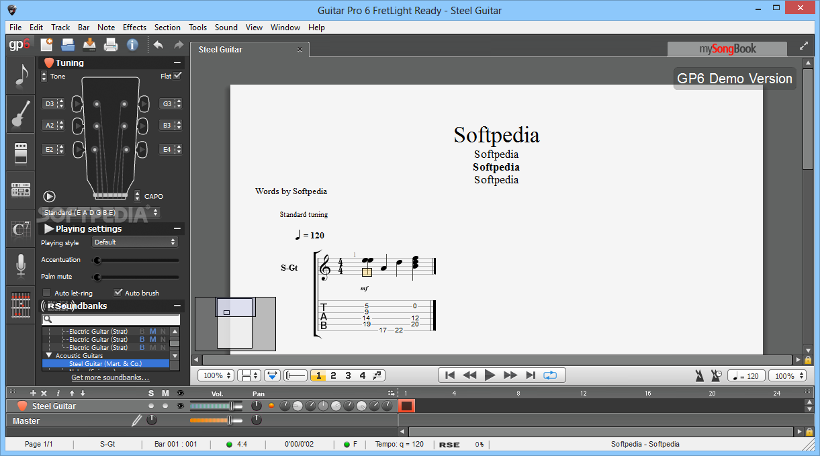The height and width of the screenshot is (456, 820).
Task: Select Steel Guitar (Mart. & Co.) soundbank
Action: (x=105, y=363)
